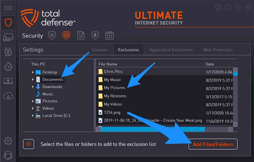
Task: Click the orange back arrow button
Action: pyautogui.click(x=29, y=144)
